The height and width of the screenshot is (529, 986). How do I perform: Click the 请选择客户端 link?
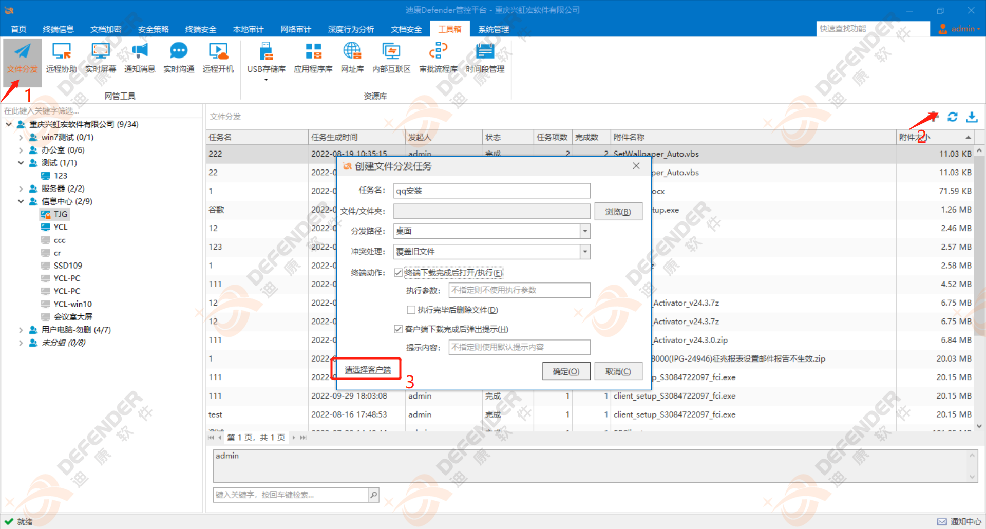[368, 370]
